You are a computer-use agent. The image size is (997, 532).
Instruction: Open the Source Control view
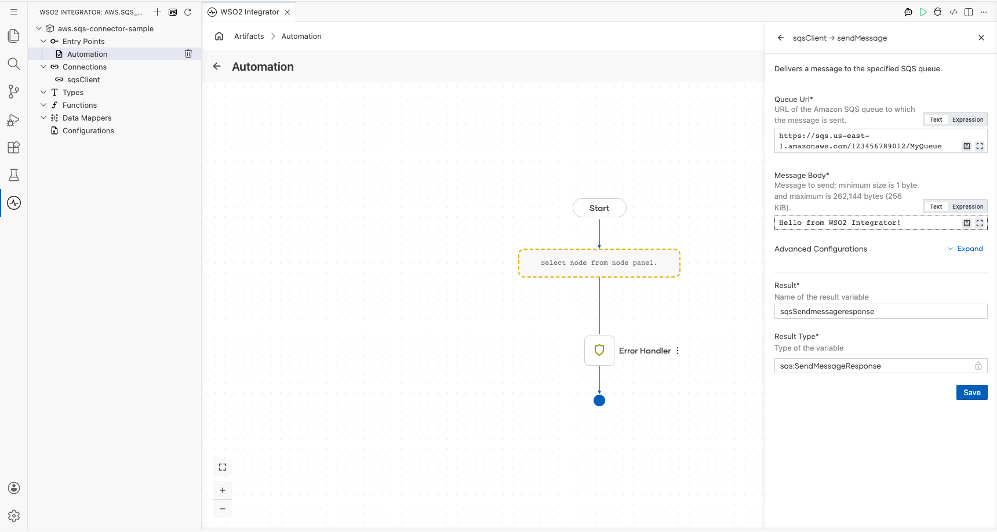[14, 92]
